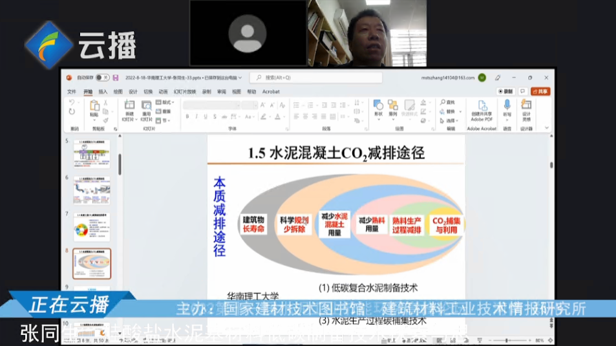Collapse the ribbon using the chevron
616x346 pixels.
546,128
